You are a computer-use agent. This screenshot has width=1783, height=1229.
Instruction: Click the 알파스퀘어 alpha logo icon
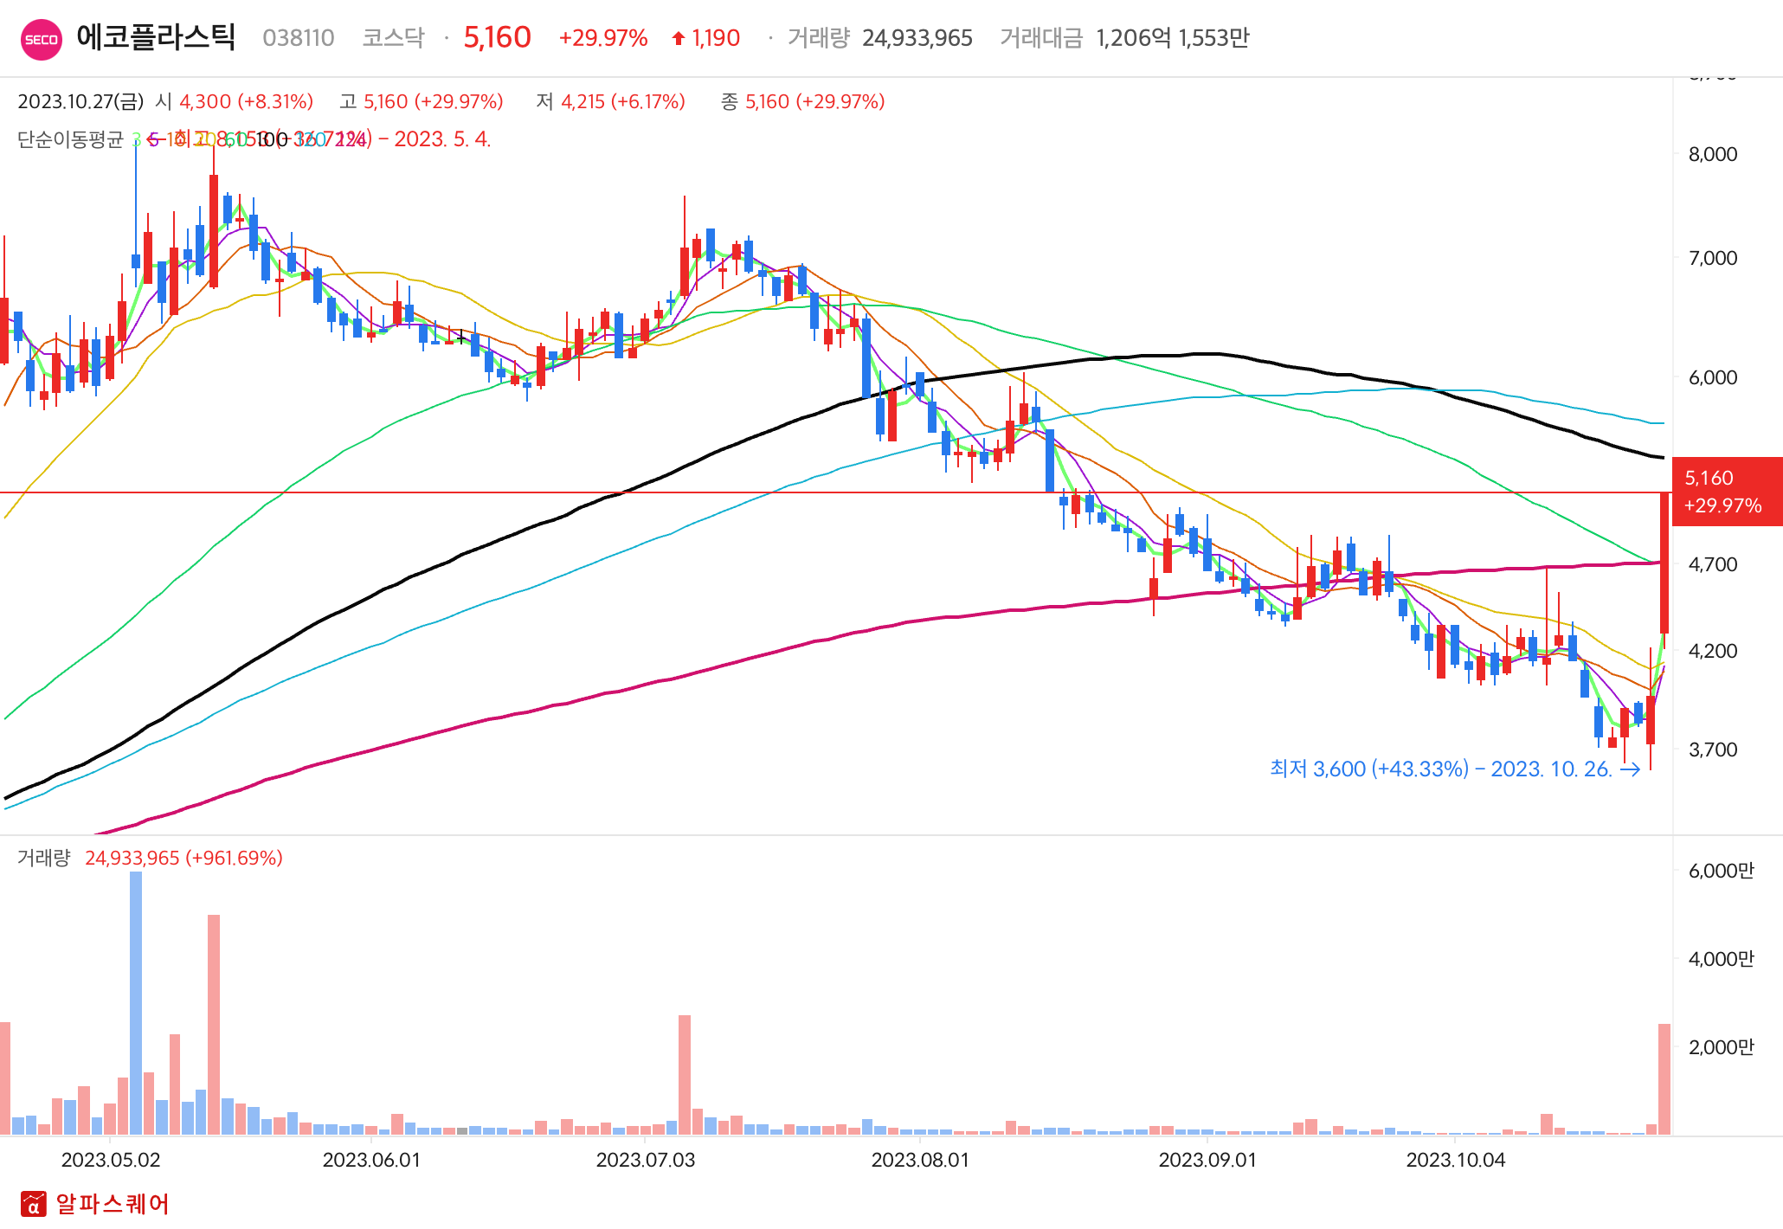point(34,1203)
